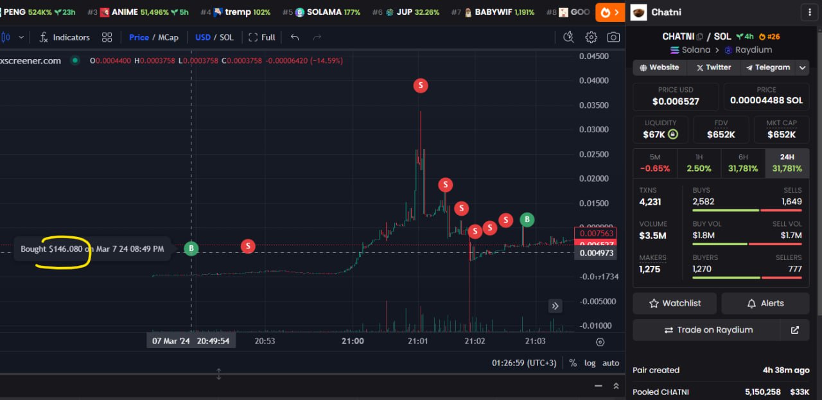
Task: Click the PRICE USD $0.006527 box
Action: point(676,96)
